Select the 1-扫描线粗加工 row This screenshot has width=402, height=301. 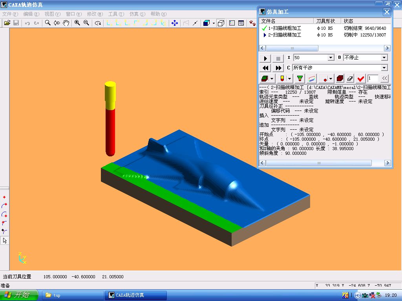coord(325,28)
